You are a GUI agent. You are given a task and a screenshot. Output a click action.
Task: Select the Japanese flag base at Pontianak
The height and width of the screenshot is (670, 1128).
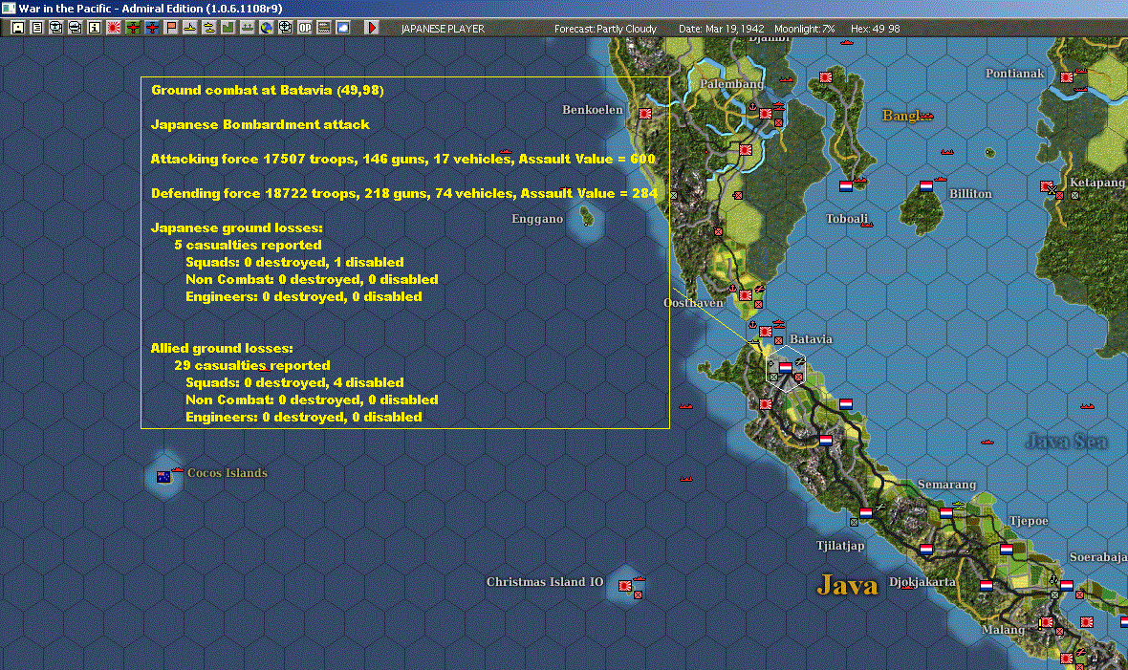click(x=1067, y=77)
